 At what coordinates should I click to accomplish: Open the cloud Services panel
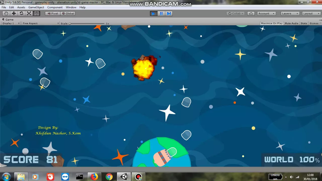coord(251,14)
